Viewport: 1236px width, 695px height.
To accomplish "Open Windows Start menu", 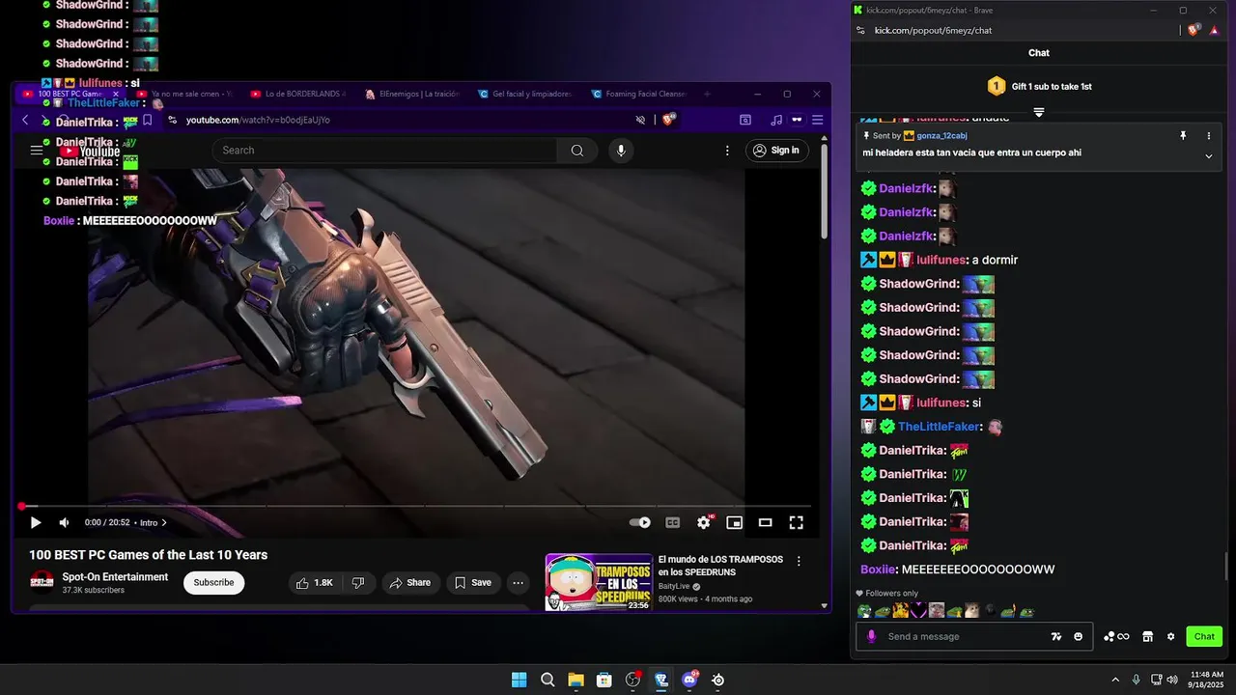I will click(519, 680).
